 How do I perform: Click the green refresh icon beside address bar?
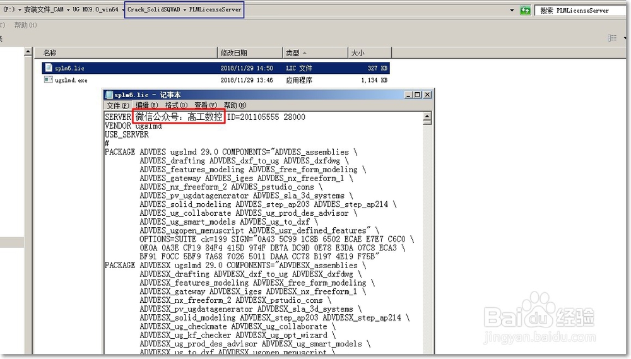click(525, 10)
